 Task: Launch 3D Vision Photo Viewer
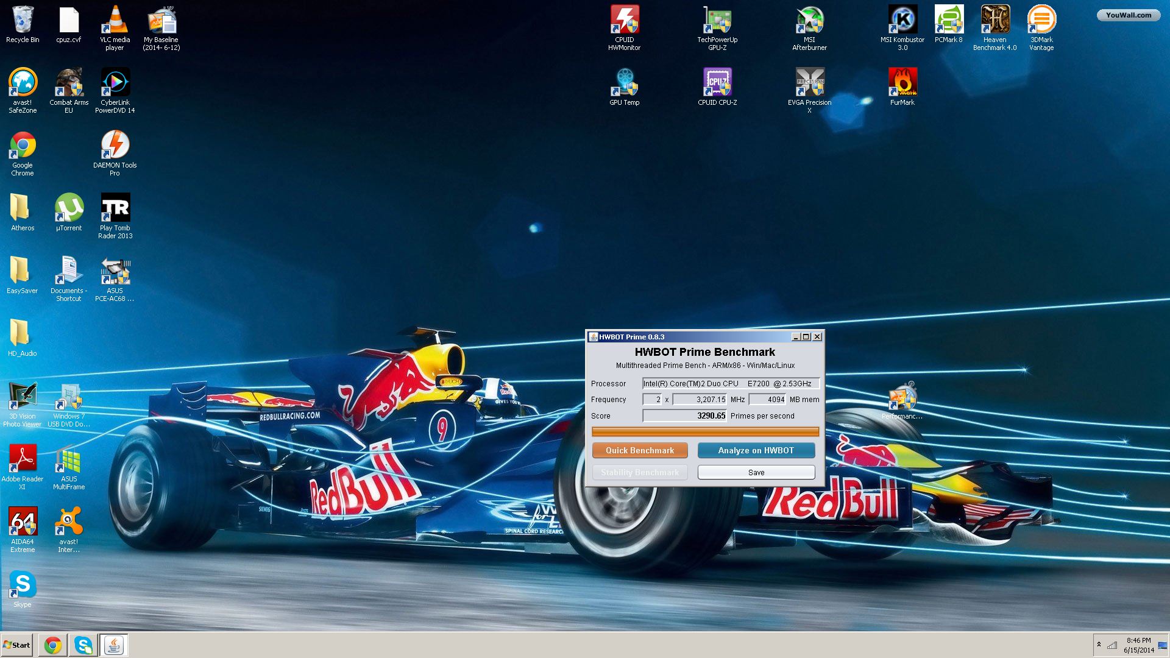coord(23,404)
